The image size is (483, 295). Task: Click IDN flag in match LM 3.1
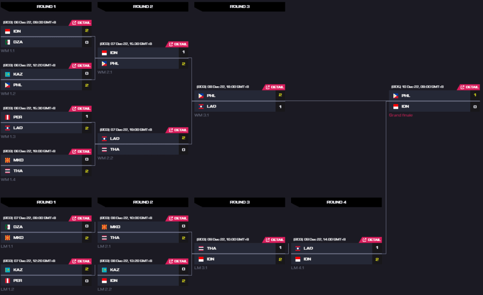point(201,259)
